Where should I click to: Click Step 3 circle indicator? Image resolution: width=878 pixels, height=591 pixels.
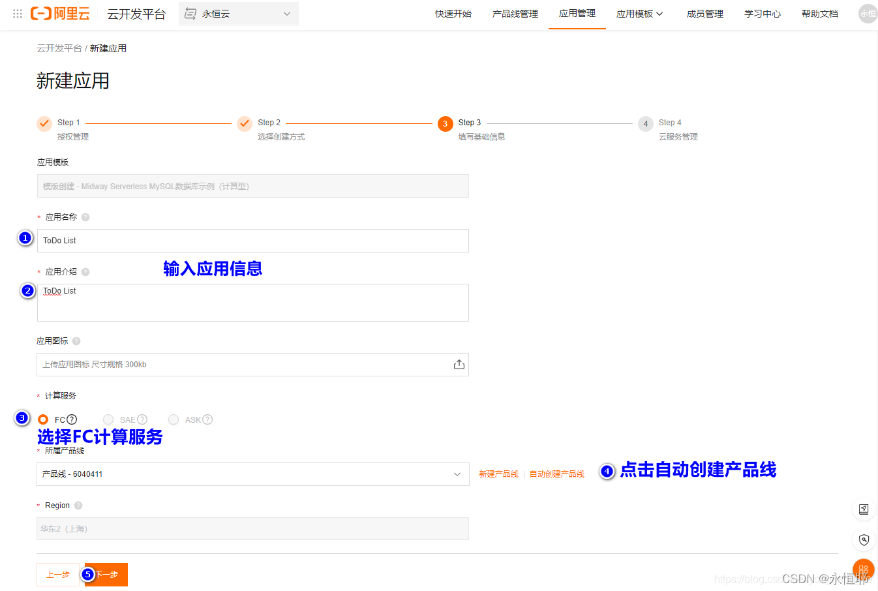(446, 123)
